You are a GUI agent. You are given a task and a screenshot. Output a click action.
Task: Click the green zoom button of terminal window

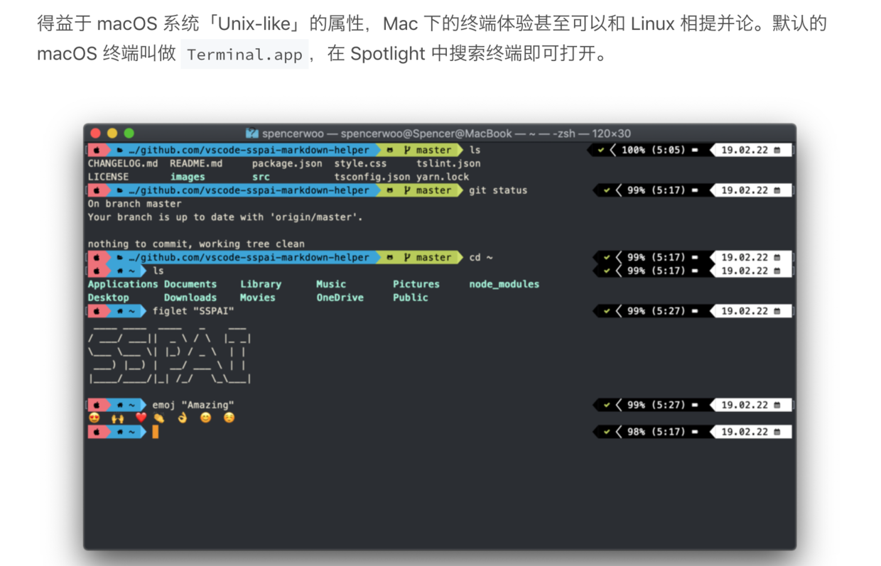point(129,134)
